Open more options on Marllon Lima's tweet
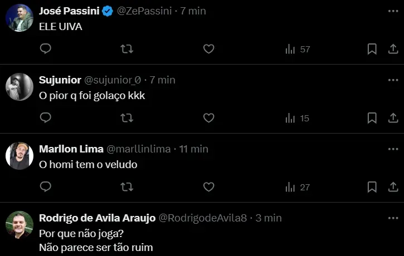The image size is (404, 256). click(392, 149)
